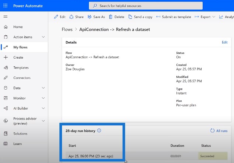Click the Solutions icon in sidebar
The image size is (234, 163).
6,133
